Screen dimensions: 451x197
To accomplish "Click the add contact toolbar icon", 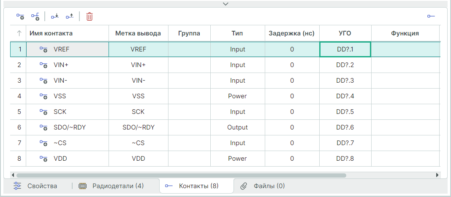I will click(20, 16).
